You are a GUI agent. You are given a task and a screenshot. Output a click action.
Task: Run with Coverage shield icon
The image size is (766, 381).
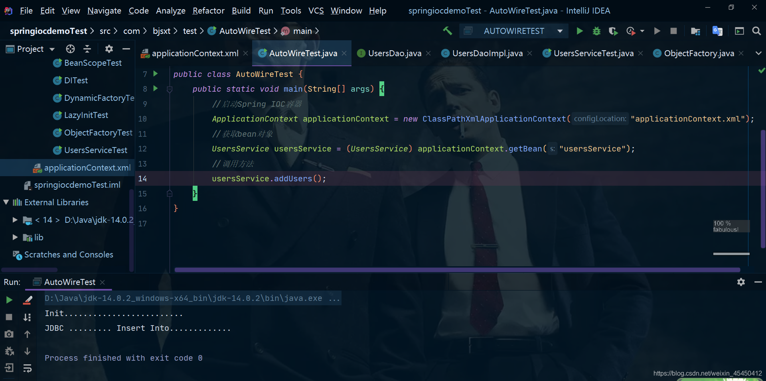(x=613, y=31)
